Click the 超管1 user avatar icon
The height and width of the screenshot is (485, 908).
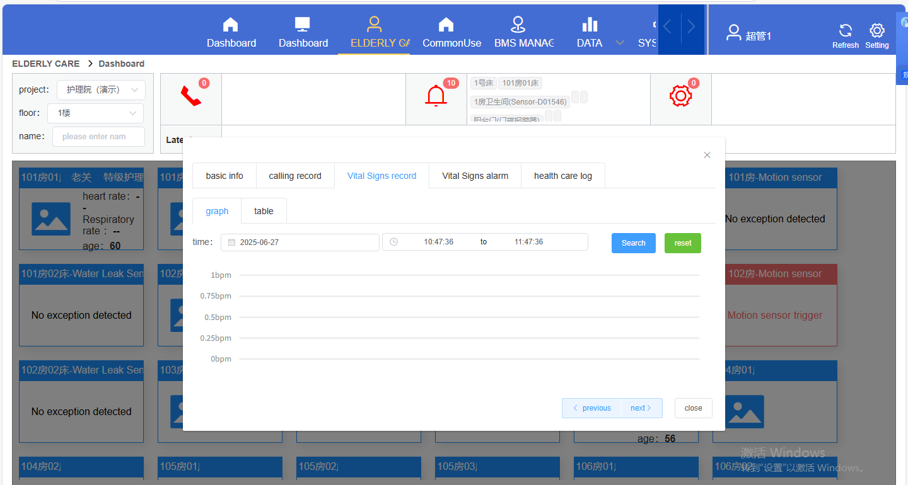coord(733,33)
